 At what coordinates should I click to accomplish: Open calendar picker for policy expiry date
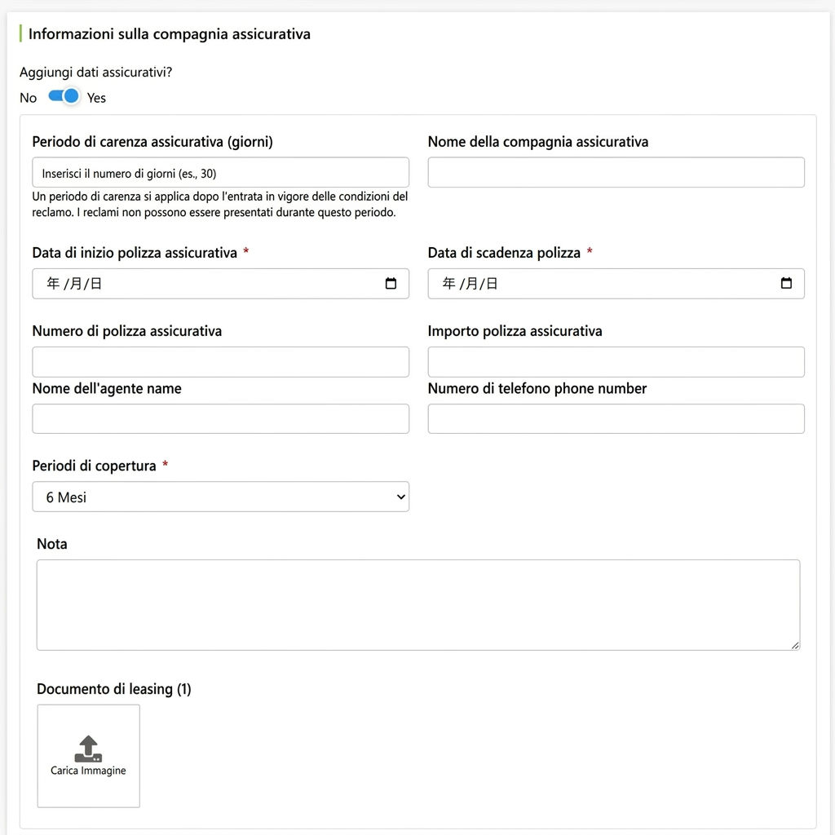786,283
